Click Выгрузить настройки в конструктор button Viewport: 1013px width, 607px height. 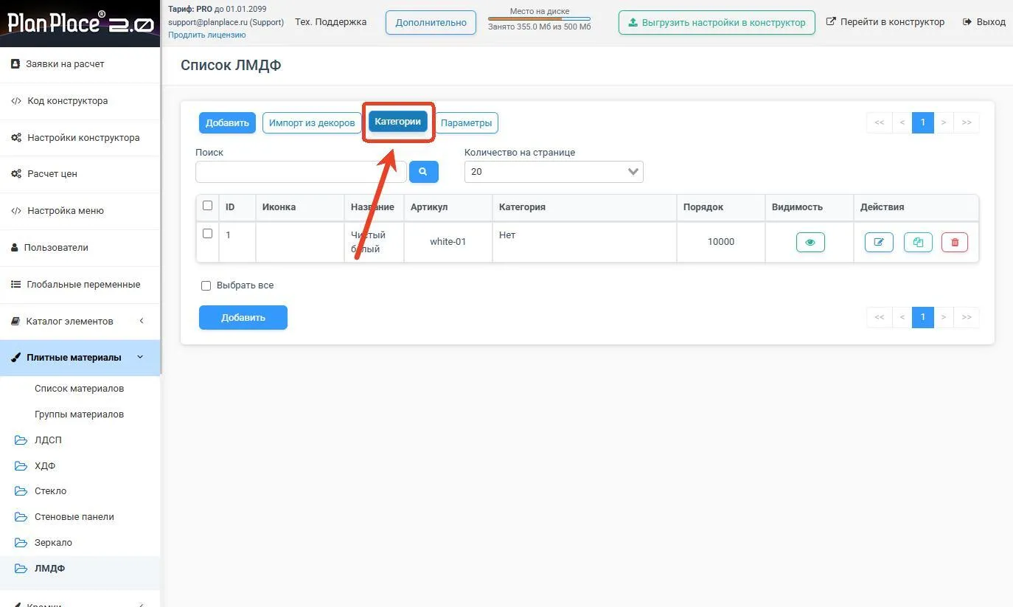click(x=717, y=22)
